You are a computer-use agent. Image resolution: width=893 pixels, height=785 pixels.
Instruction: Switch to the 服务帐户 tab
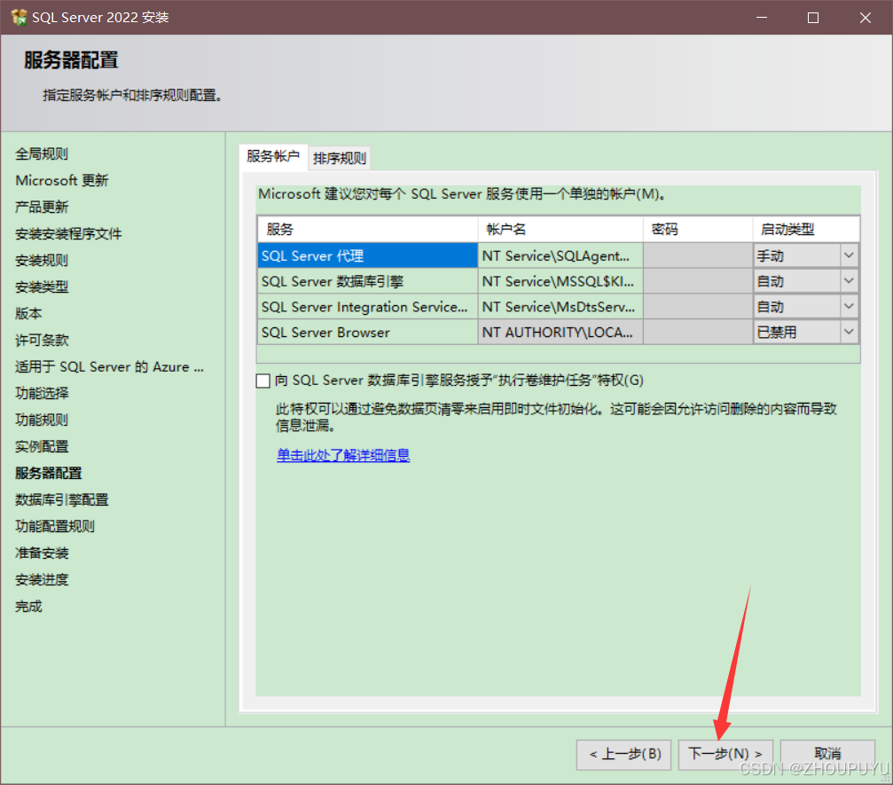click(272, 157)
